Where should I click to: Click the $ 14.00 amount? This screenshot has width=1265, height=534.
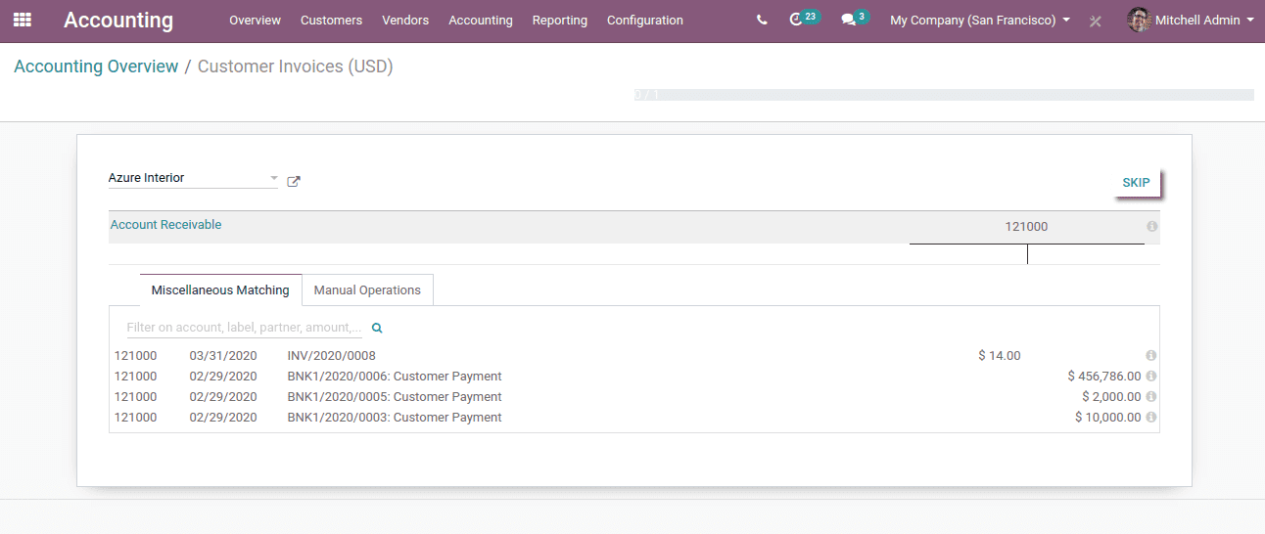[999, 356]
